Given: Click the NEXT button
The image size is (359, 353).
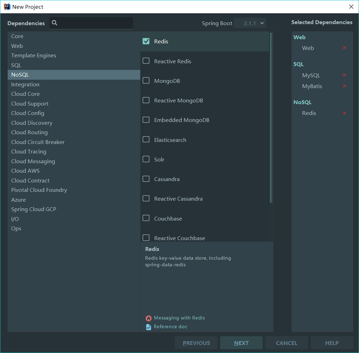Looking at the screenshot, I should pyautogui.click(x=241, y=343).
